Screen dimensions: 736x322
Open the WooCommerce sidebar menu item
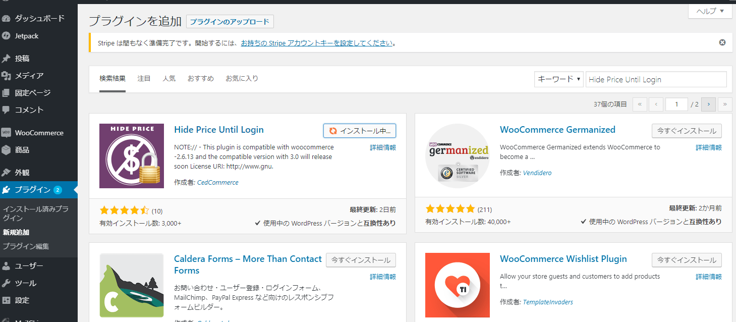(39, 133)
